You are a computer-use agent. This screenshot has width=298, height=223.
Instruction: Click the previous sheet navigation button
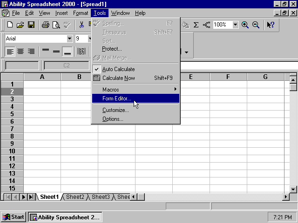15,197
